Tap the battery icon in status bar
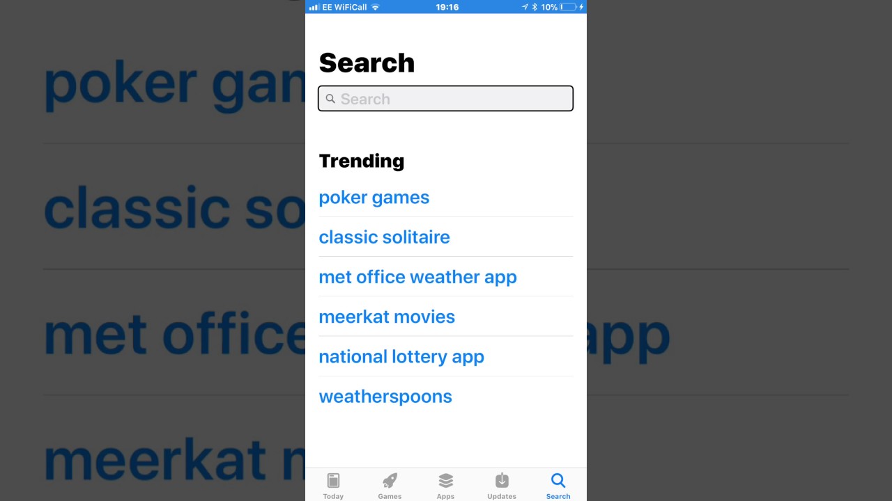This screenshot has height=501, width=892. (x=569, y=7)
